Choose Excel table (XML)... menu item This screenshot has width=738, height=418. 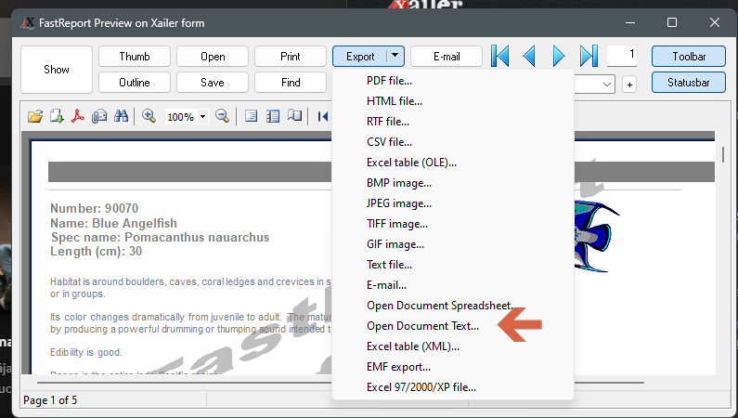[x=453, y=346]
